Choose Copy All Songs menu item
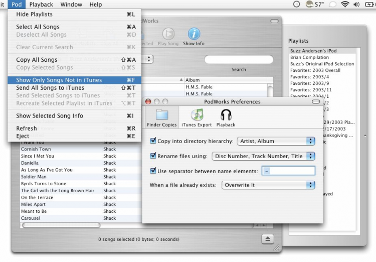Screen dimensions: 376x262 pos(75,60)
